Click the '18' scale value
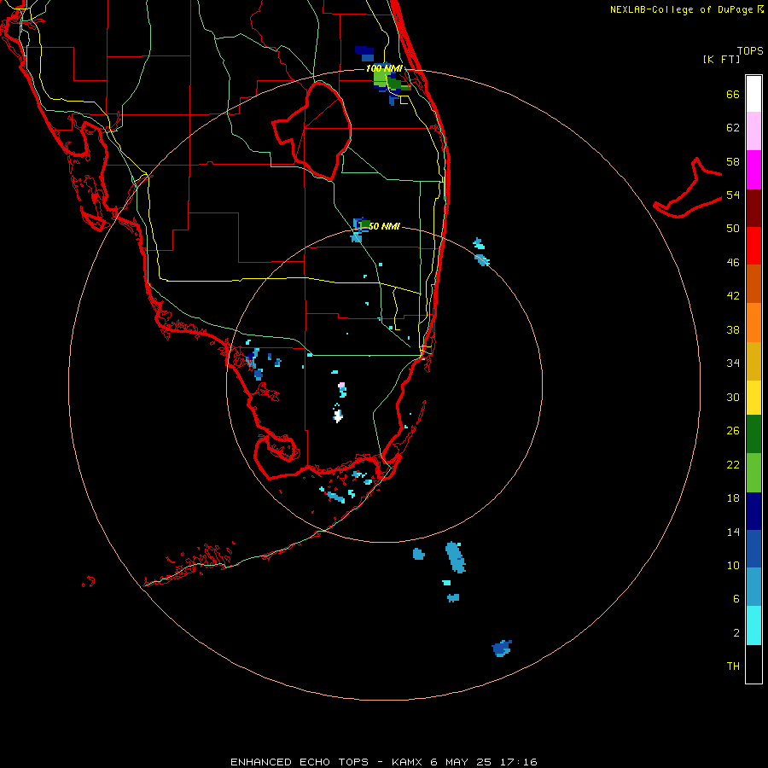768x768 pixels. click(x=733, y=498)
